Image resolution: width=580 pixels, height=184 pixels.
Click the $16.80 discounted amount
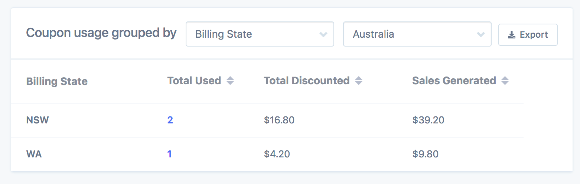click(279, 120)
